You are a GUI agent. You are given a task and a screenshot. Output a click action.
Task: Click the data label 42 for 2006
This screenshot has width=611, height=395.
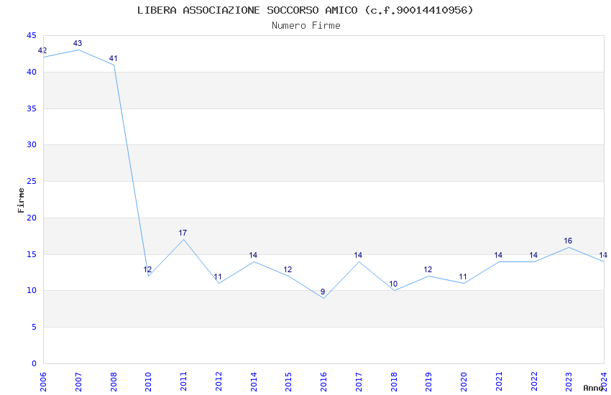click(x=42, y=50)
